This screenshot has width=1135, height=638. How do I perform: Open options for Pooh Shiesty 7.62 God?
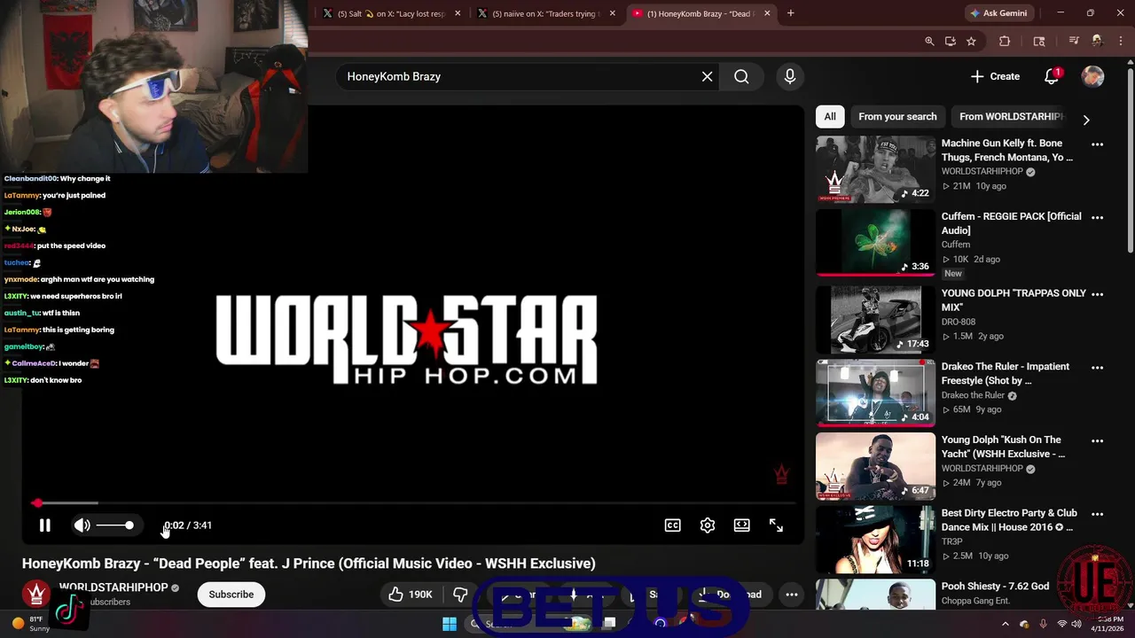pos(1098,587)
